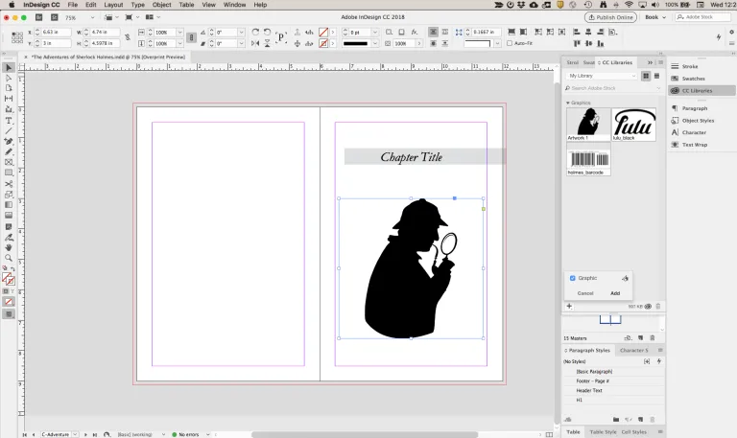Screen dimensions: 737x438
Task: Select the Scissors tool
Action: (9, 184)
